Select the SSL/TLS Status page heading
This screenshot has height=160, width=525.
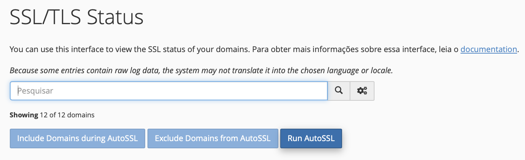(77, 17)
